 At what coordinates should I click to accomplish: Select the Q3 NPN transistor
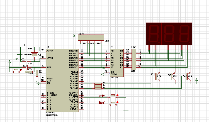[189, 76]
